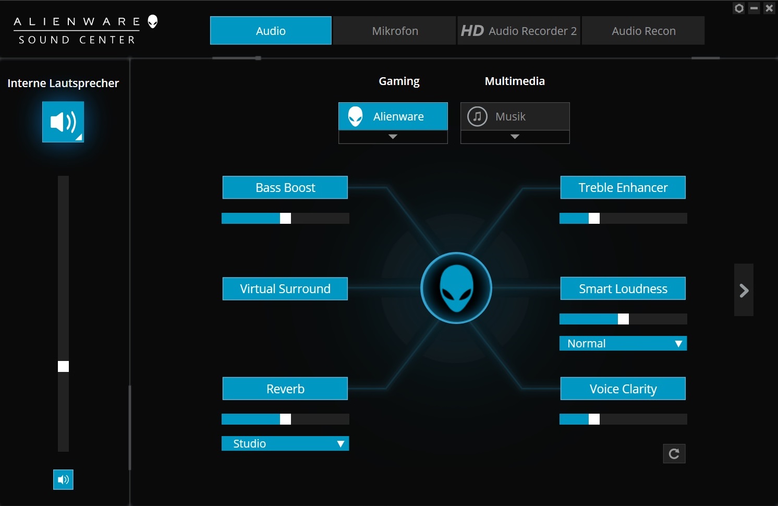Open the Audio Recon tab
The image size is (778, 506).
coord(643,31)
